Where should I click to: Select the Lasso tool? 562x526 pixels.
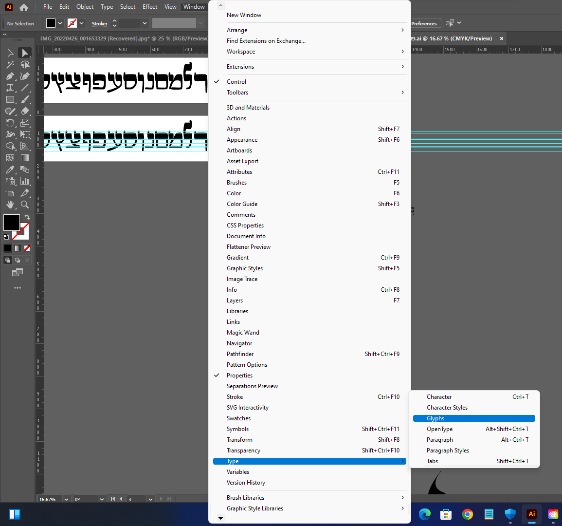(x=25, y=65)
